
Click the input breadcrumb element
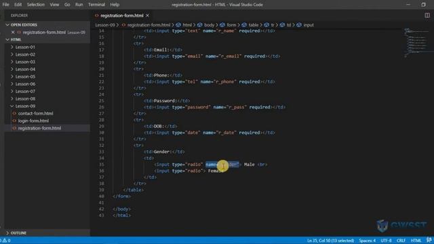click(x=309, y=25)
